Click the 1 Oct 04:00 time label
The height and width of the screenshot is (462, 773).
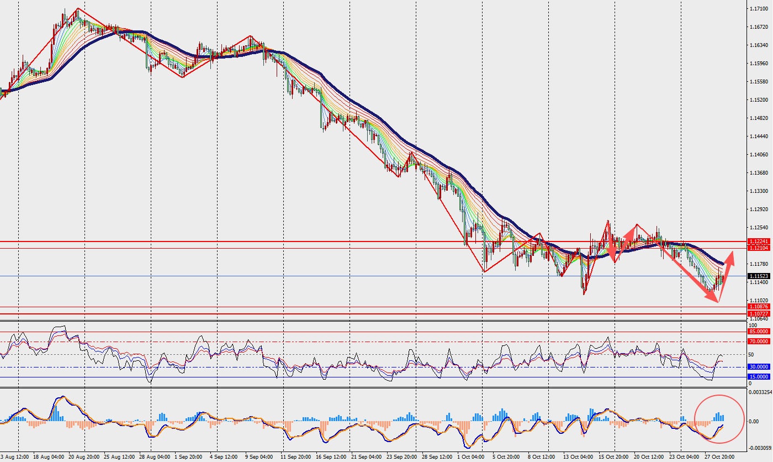coord(471,457)
